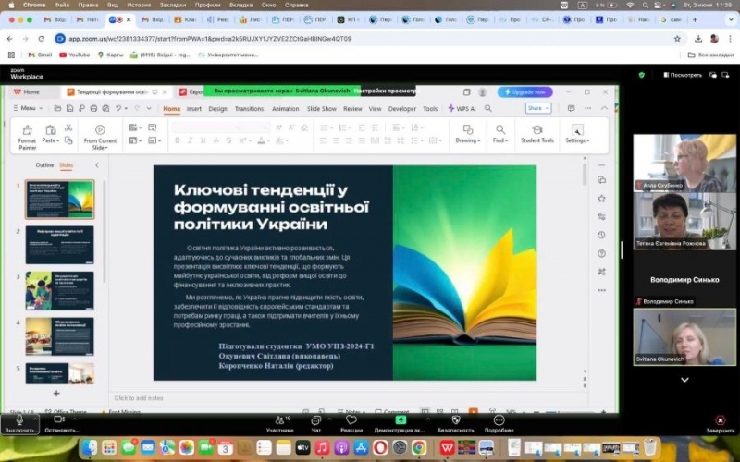Screen dimensions: 740x462
Task: Click the Student Tools icon
Action: pyautogui.click(x=536, y=134)
